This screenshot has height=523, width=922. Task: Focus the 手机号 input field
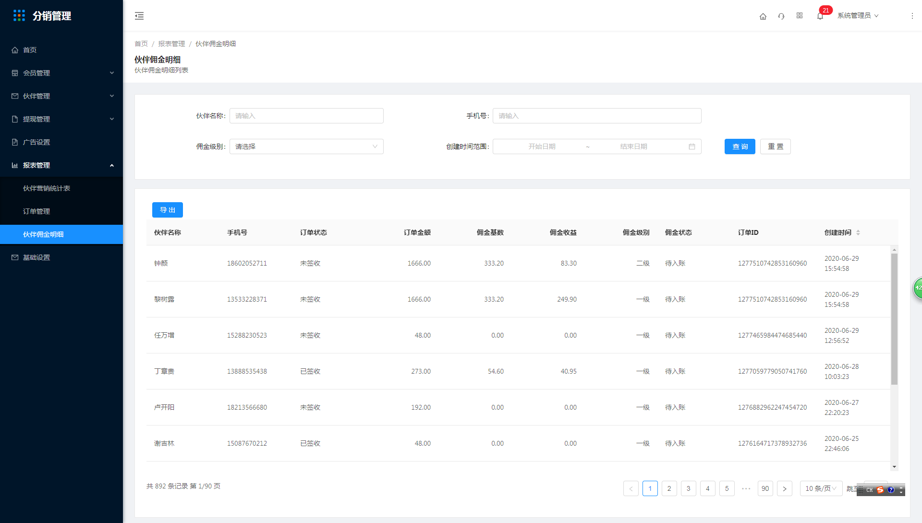coord(597,116)
